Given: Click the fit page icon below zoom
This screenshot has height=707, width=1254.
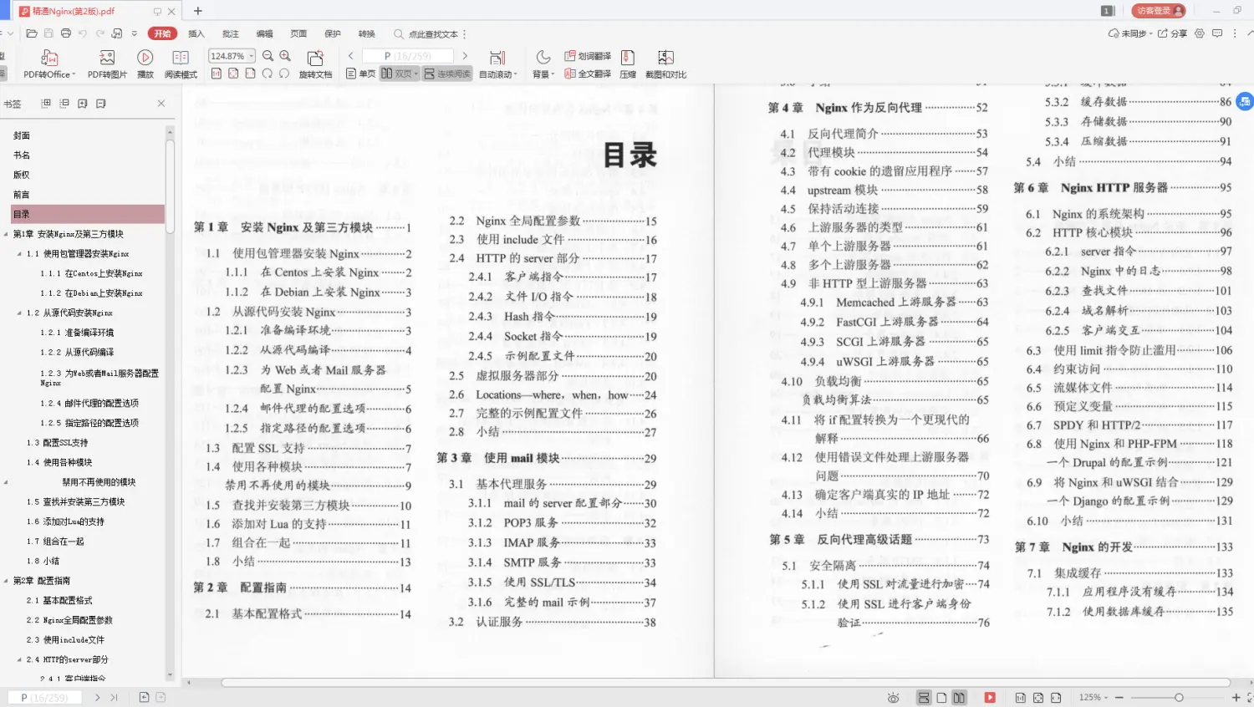Looking at the screenshot, I should point(233,74).
